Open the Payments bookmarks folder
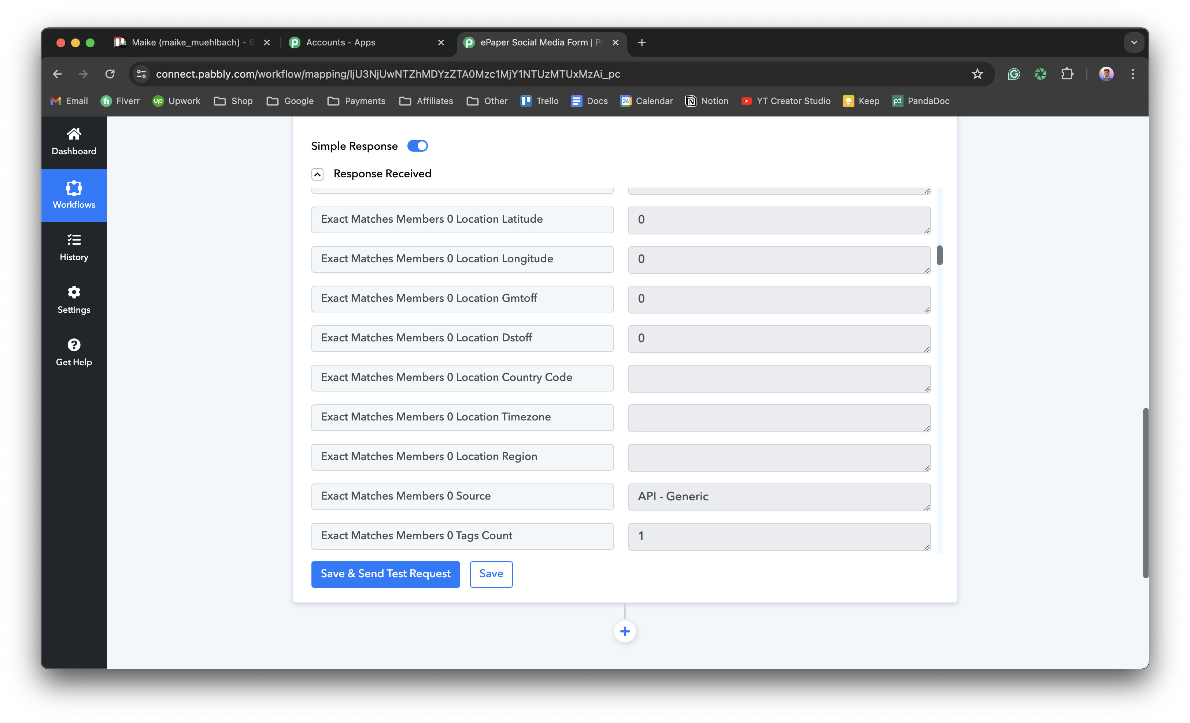The image size is (1190, 723). tap(356, 101)
